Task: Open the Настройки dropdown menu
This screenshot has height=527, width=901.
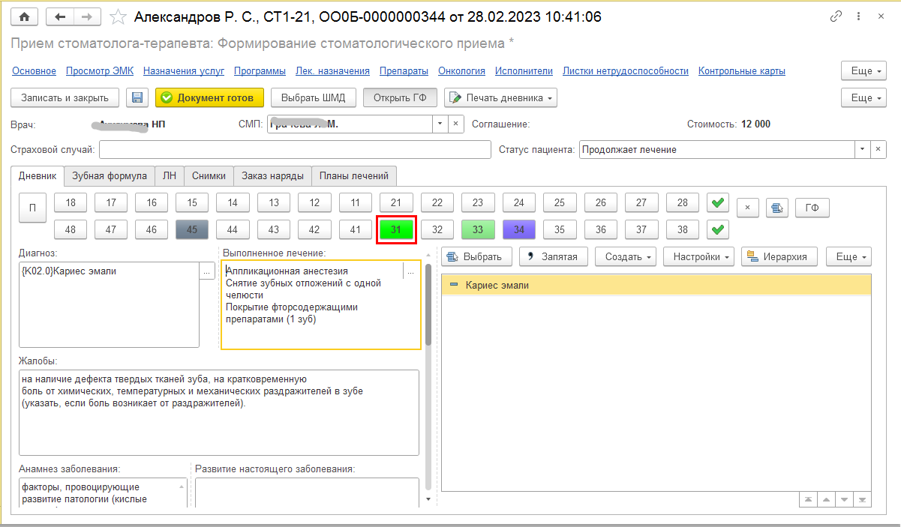Action: (698, 256)
